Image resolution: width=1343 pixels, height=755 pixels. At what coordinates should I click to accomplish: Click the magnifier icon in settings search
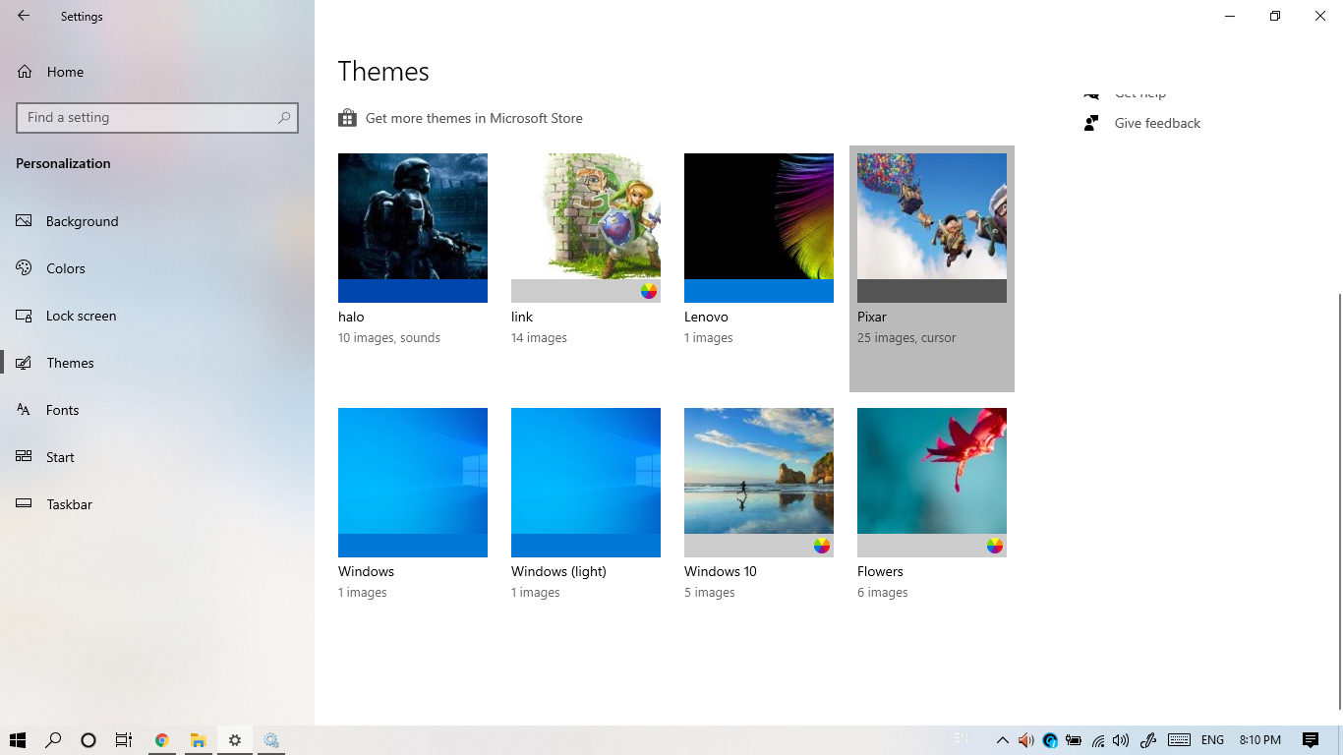(284, 117)
